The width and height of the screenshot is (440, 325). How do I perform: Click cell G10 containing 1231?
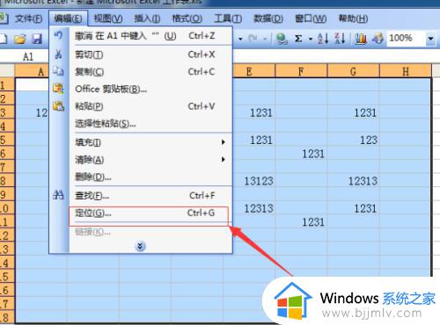(354, 208)
